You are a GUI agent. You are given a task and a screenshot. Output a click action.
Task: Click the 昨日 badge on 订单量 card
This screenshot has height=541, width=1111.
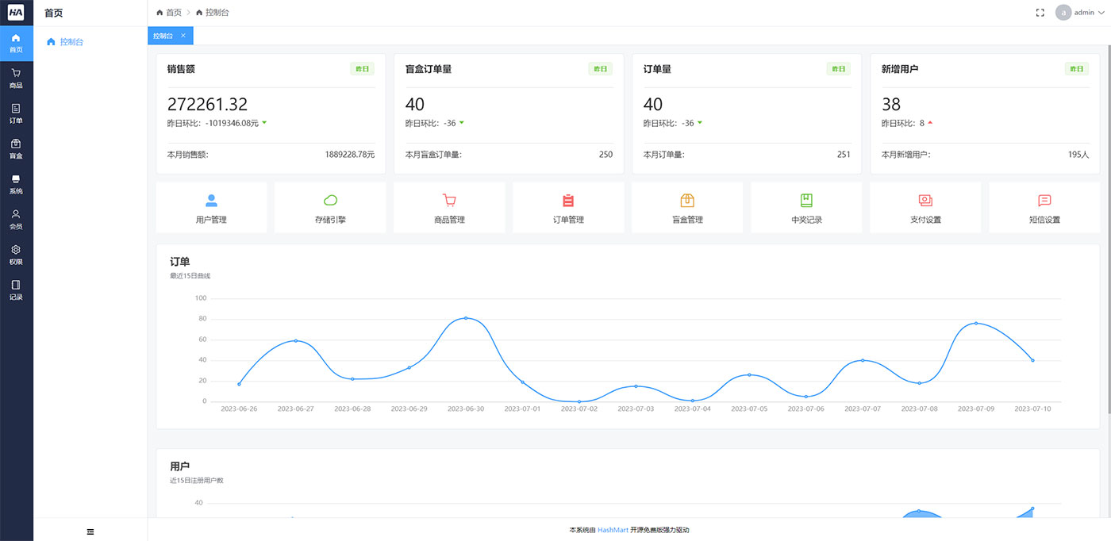tap(839, 69)
